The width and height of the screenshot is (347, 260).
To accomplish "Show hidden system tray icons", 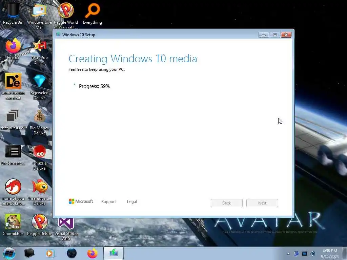I will point(288,254).
